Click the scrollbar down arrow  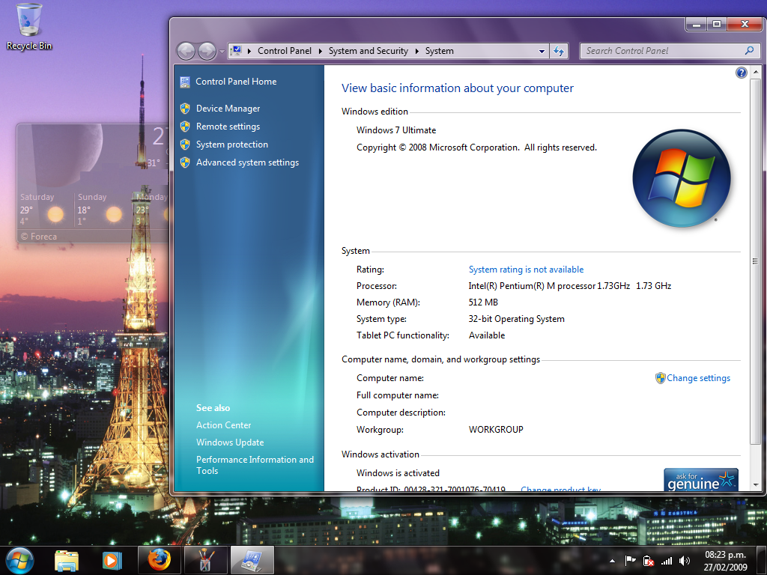(756, 485)
